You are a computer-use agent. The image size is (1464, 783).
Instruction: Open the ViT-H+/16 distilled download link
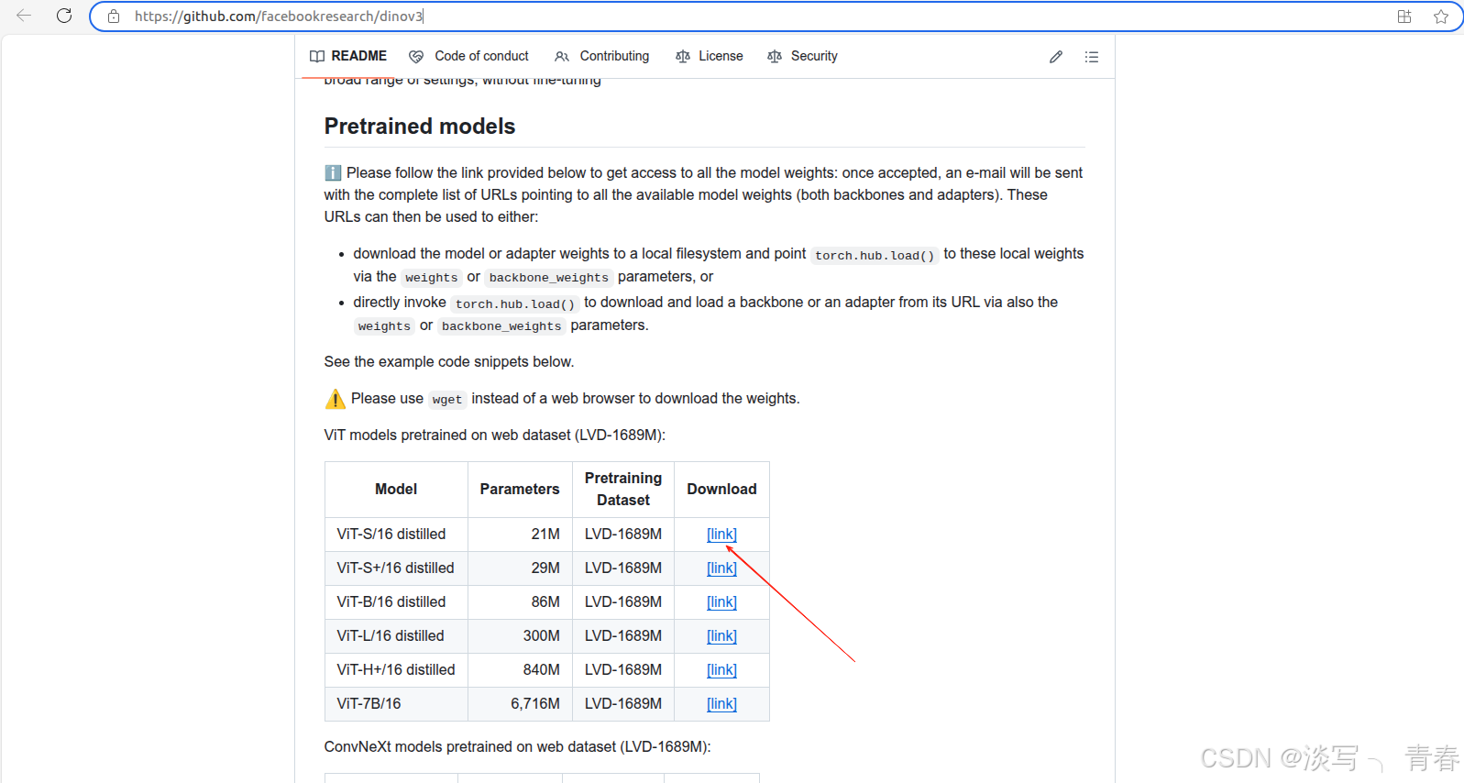point(721,670)
